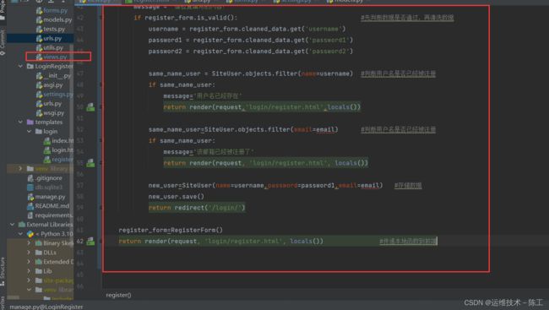Click the 'password2 = register_form.cleaned_data.get' line
The image size is (549, 310).
point(251,52)
